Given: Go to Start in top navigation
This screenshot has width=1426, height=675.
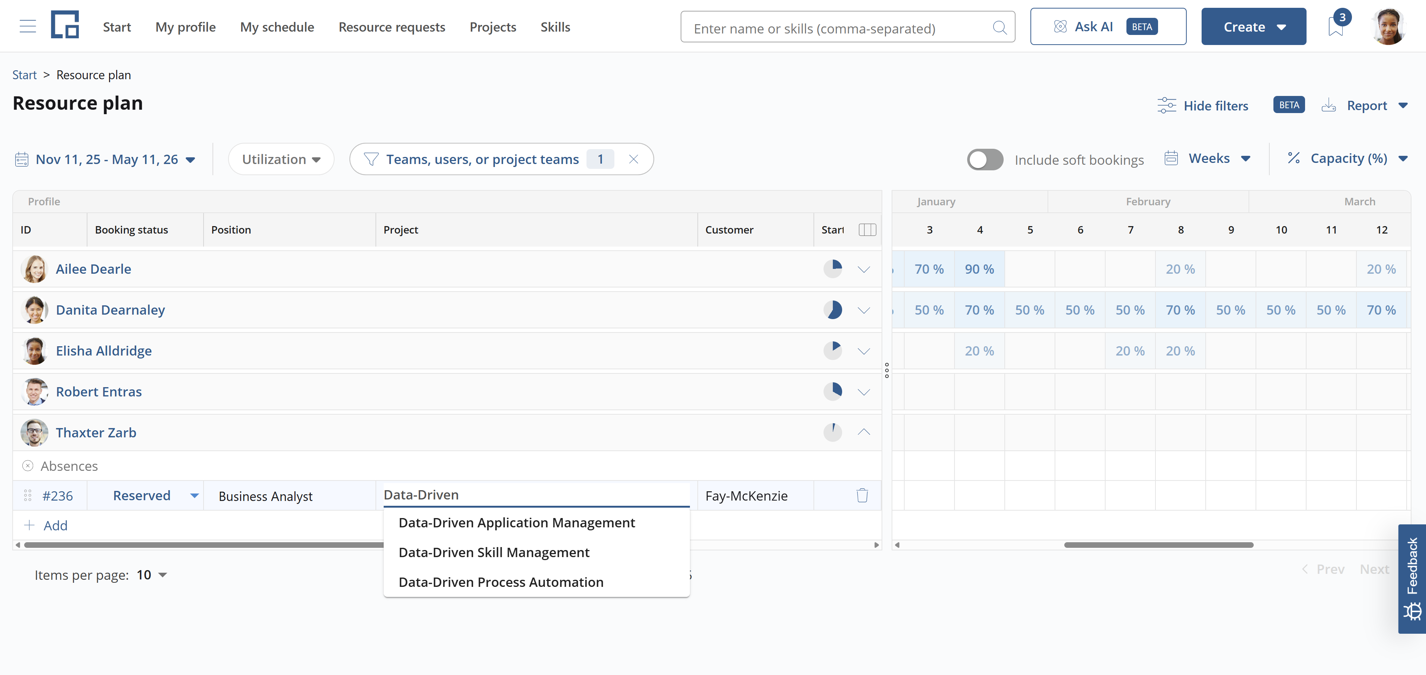Looking at the screenshot, I should (x=117, y=26).
